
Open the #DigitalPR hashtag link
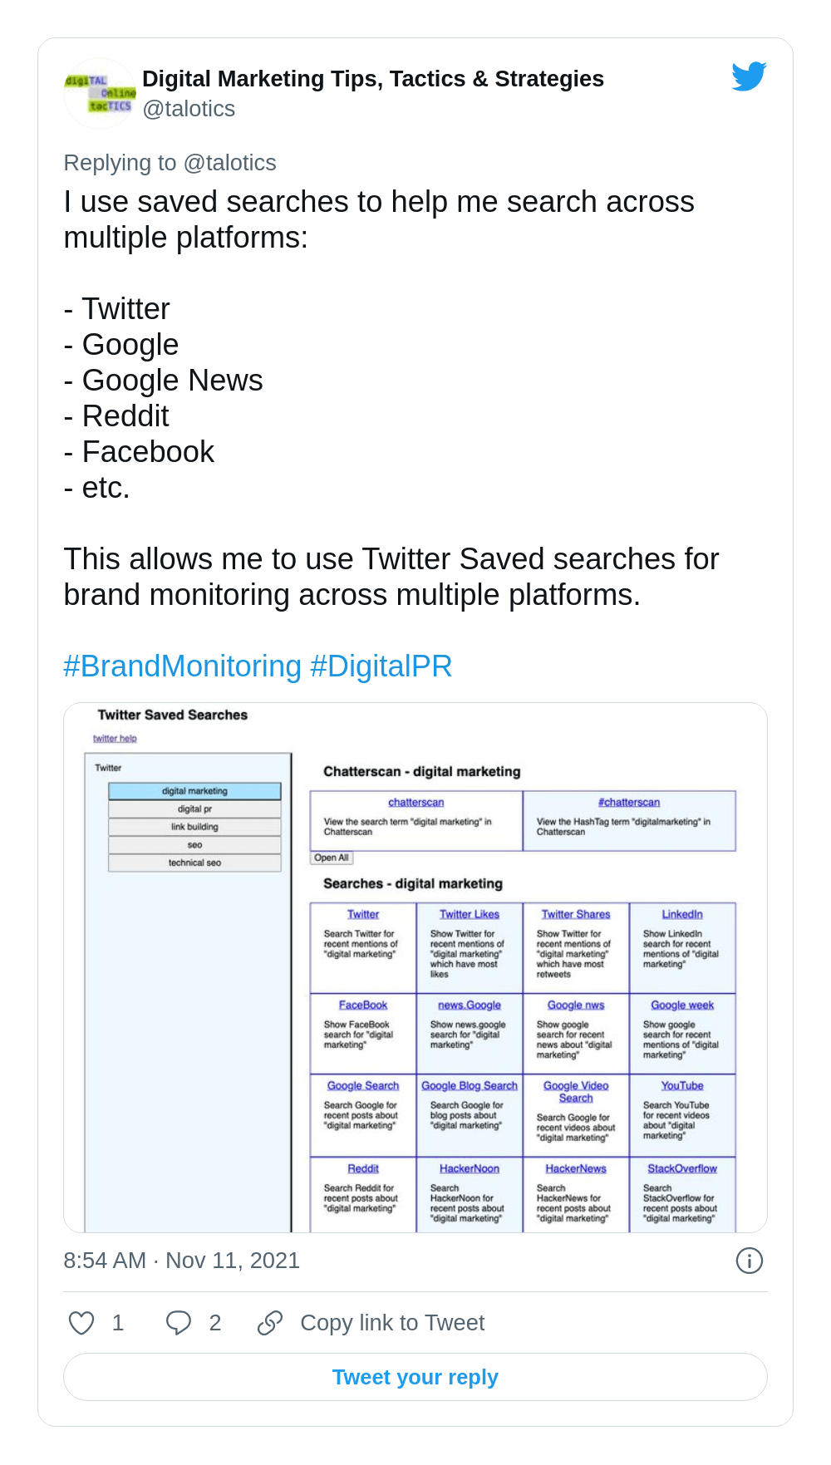pos(381,666)
